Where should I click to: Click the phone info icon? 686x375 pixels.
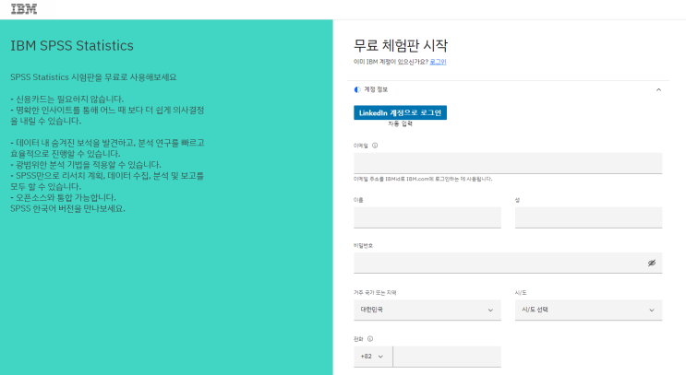(x=370, y=339)
